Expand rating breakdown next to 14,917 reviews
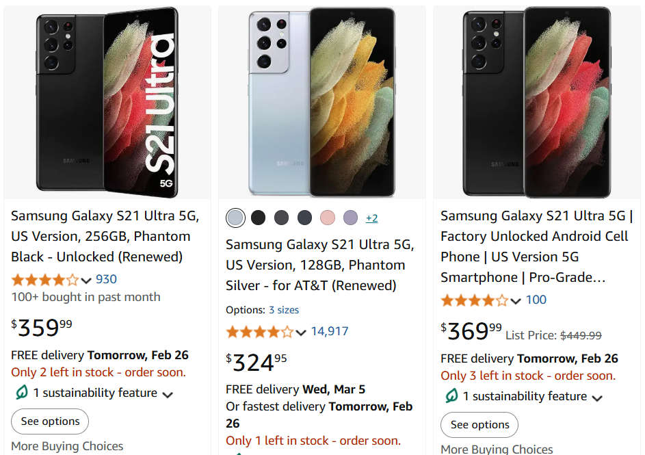 pos(301,333)
